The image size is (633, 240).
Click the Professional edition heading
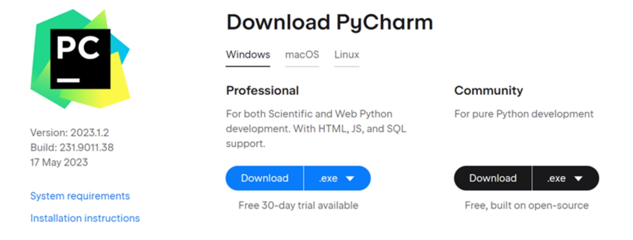click(x=263, y=90)
